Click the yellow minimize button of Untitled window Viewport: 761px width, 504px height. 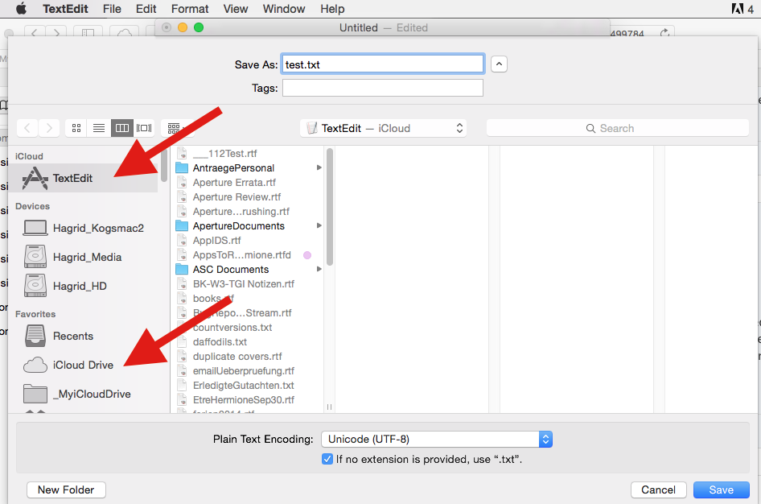pyautogui.click(x=183, y=27)
